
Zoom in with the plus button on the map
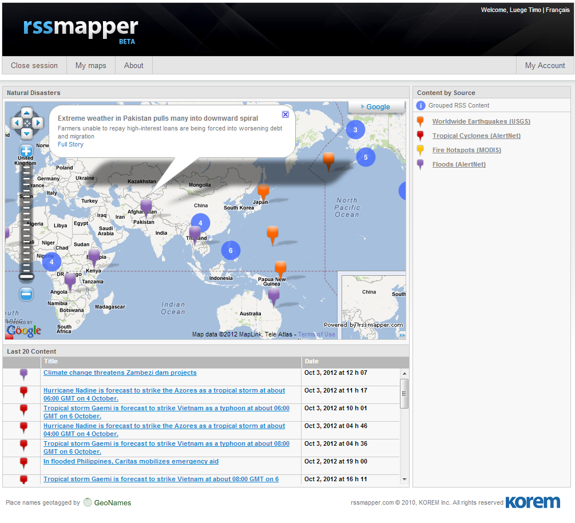point(26,151)
